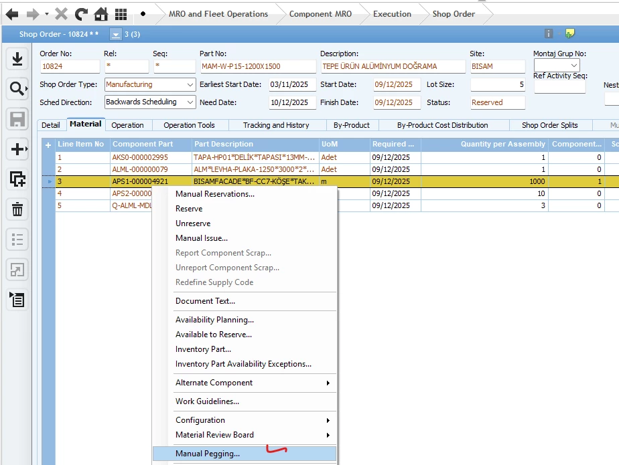619x465 pixels.
Task: Open the apps grid navigator icon
Action: click(x=121, y=14)
